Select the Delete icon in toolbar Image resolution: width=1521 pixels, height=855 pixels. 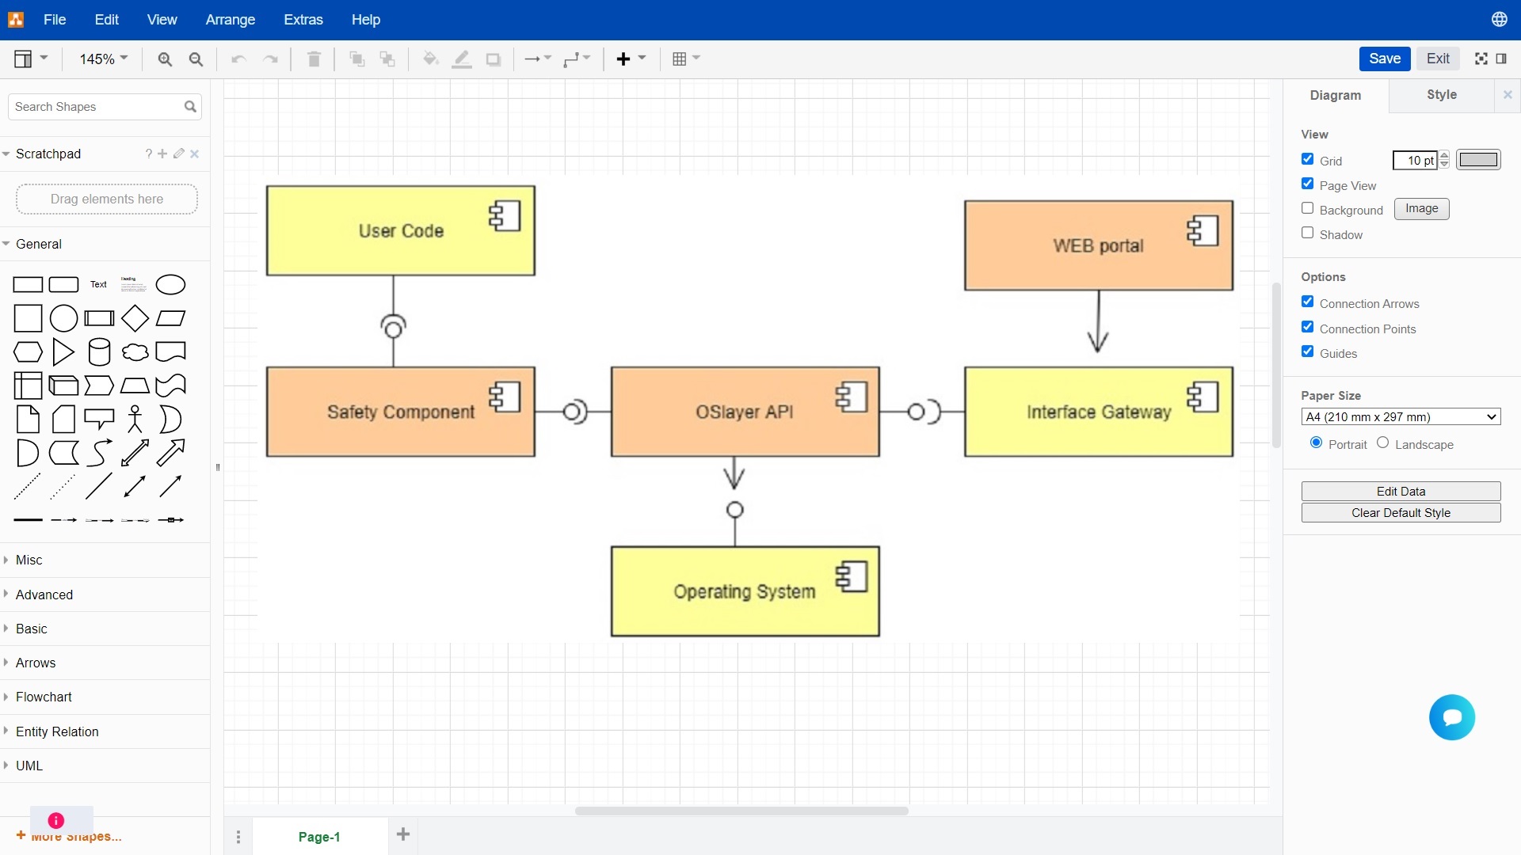point(314,59)
